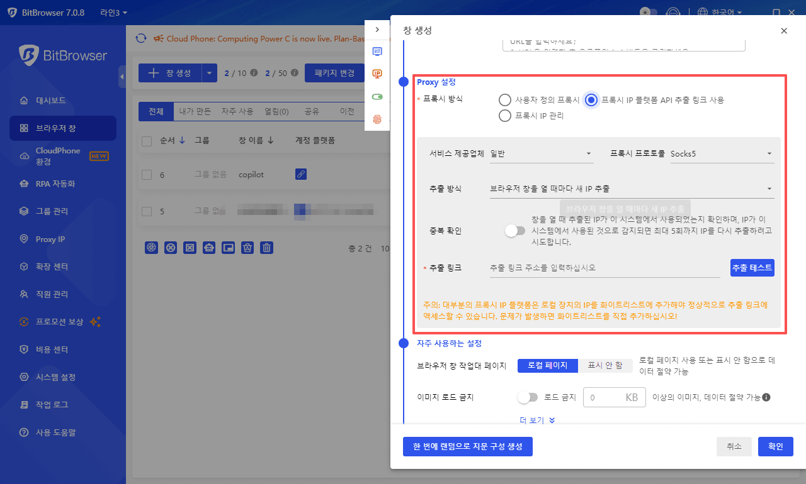
Task: Toggle the 이미지 로드 금지 switch
Action: pyautogui.click(x=527, y=397)
